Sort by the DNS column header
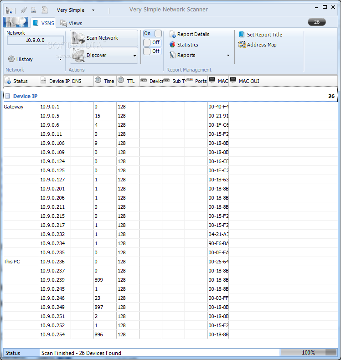This screenshot has width=341, height=360. coord(82,81)
